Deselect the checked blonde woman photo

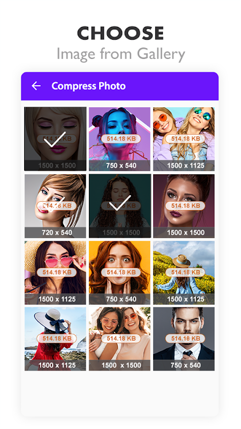coord(55,139)
